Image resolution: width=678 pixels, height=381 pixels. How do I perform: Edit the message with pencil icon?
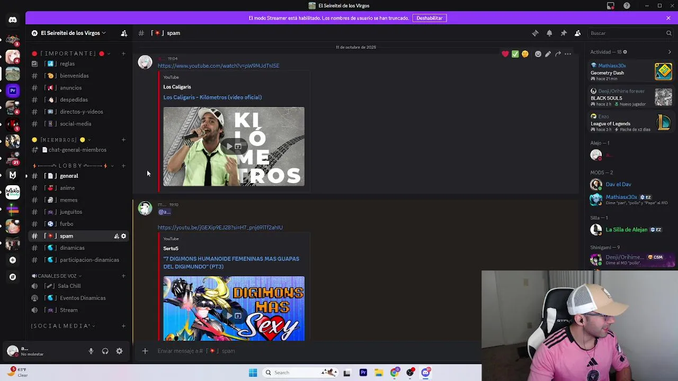548,54
